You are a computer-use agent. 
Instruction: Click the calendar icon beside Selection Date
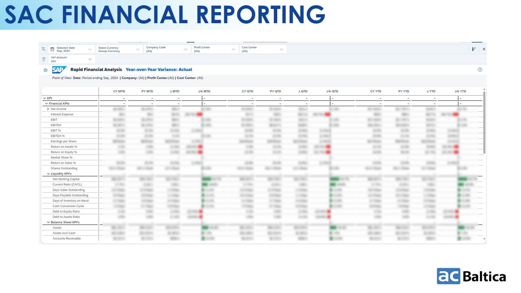pyautogui.click(x=52, y=49)
